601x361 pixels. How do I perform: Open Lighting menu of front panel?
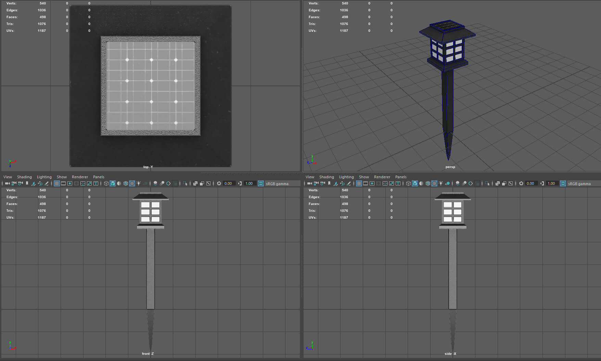tap(44, 177)
